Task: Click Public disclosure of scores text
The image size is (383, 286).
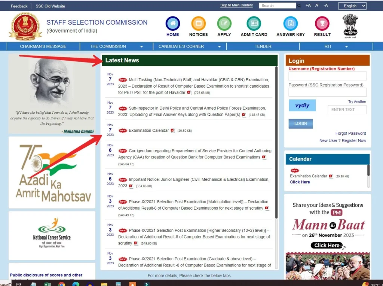Action: (x=46, y=275)
